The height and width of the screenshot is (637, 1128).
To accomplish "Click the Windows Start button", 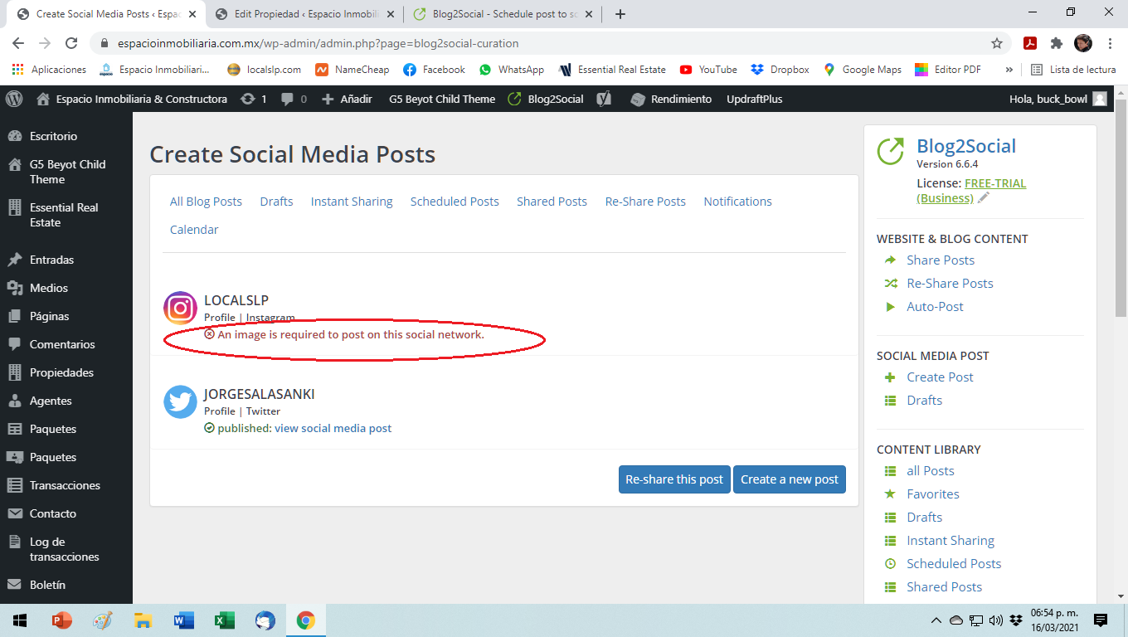I will (x=20, y=620).
